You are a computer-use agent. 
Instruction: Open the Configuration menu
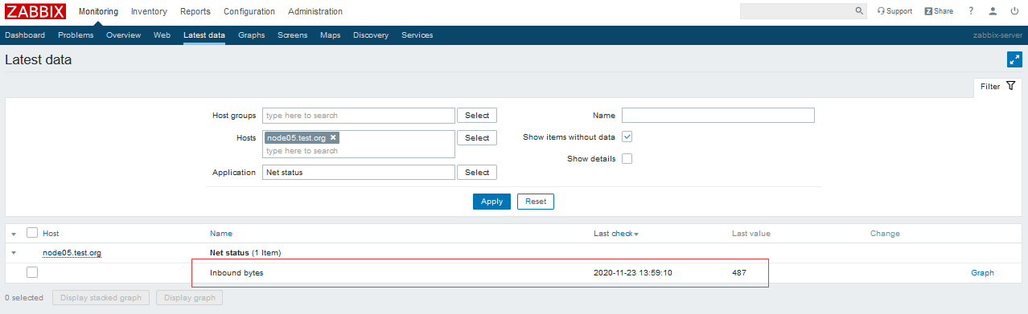pyautogui.click(x=249, y=11)
